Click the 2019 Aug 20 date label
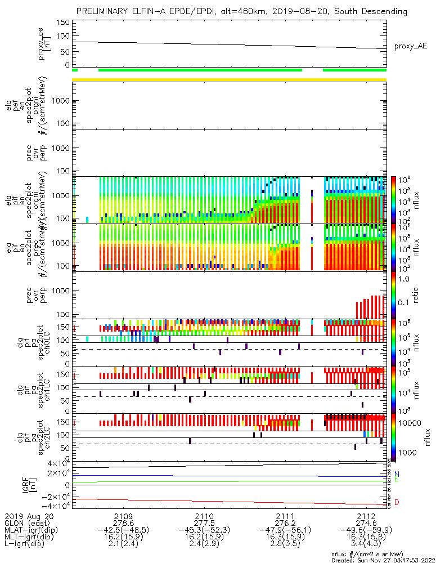Image resolution: width=436 pixels, height=563 pixels. pos(28,516)
